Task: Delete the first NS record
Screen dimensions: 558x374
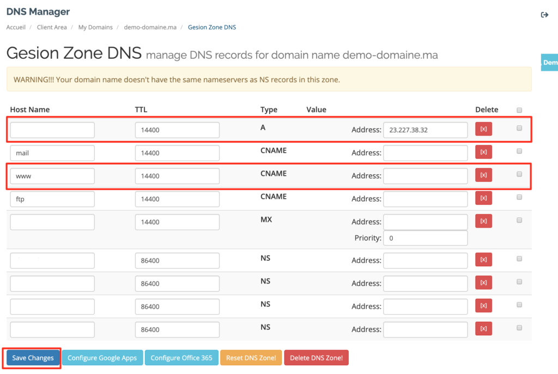Action: (x=483, y=259)
